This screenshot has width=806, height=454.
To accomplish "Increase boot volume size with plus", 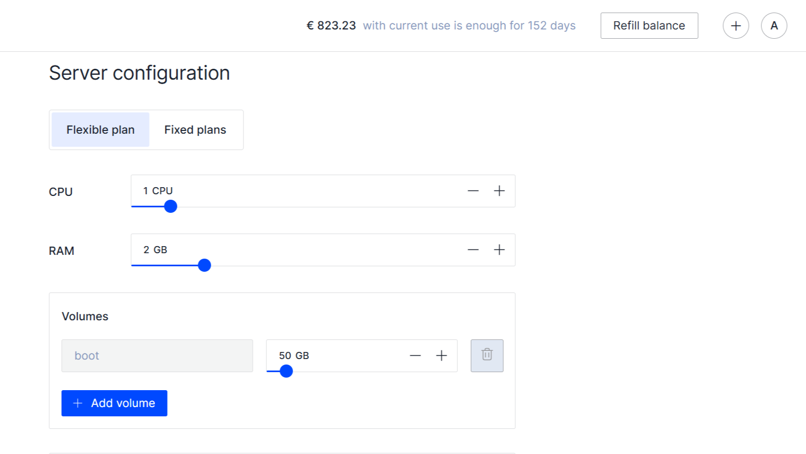I will point(441,356).
